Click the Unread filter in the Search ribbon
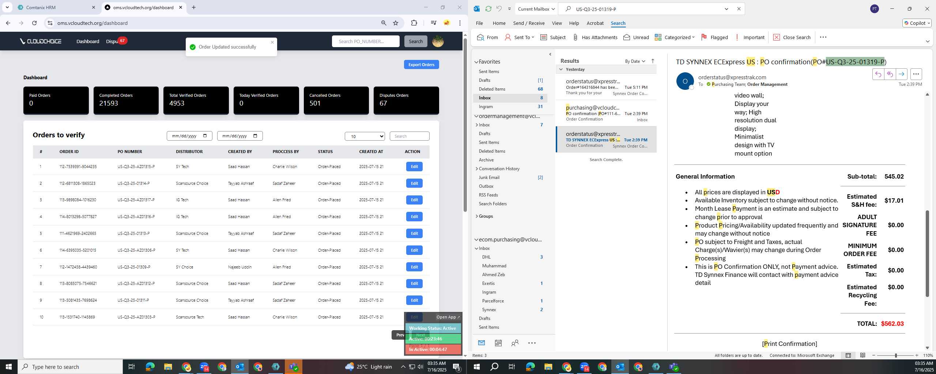Viewport: 936px width, 374px height. pos(636,37)
